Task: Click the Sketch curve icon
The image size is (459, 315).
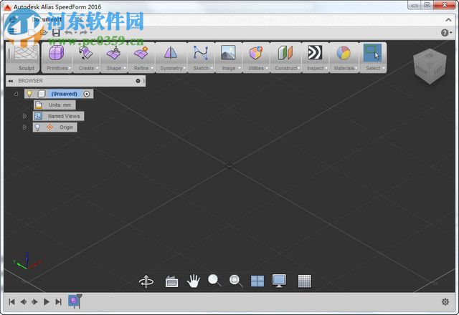Action: pos(201,54)
